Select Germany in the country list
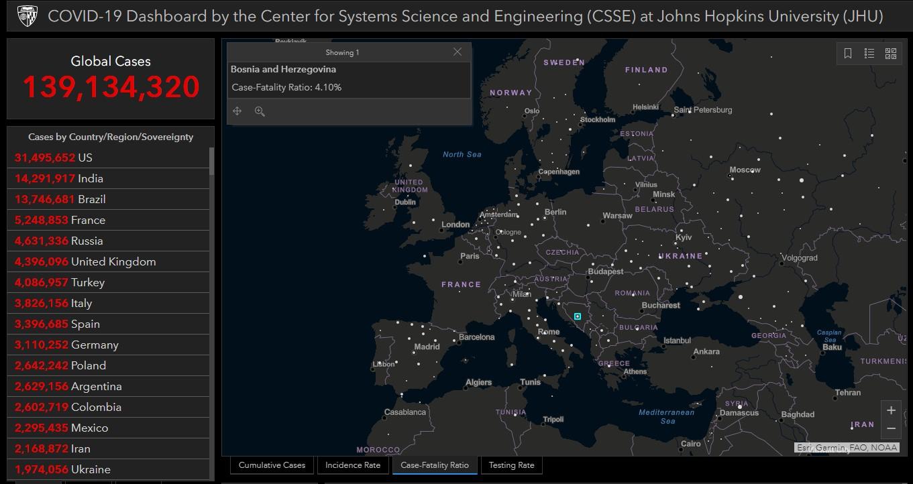This screenshot has width=913, height=484. coord(108,345)
